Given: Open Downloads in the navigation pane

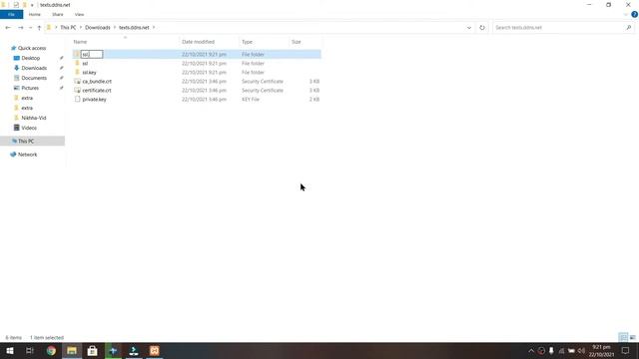Looking at the screenshot, I should pyautogui.click(x=34, y=68).
